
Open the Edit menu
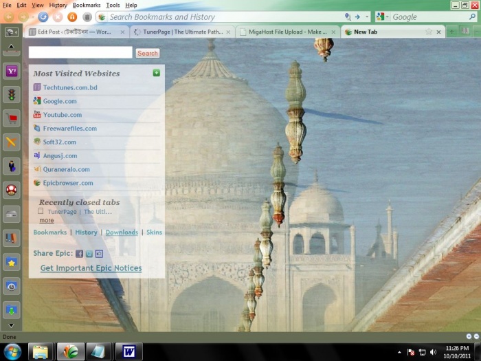coord(21,6)
